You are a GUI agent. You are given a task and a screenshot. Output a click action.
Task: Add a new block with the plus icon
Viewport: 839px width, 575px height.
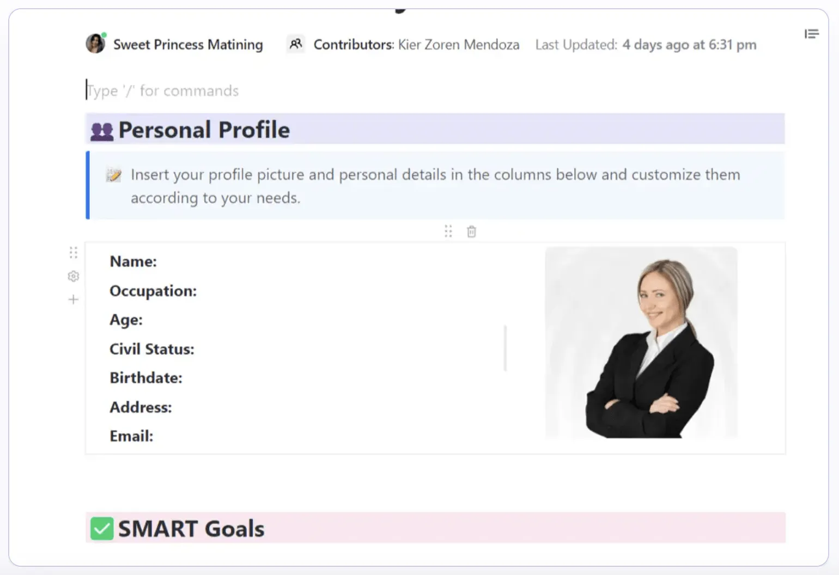coord(74,299)
